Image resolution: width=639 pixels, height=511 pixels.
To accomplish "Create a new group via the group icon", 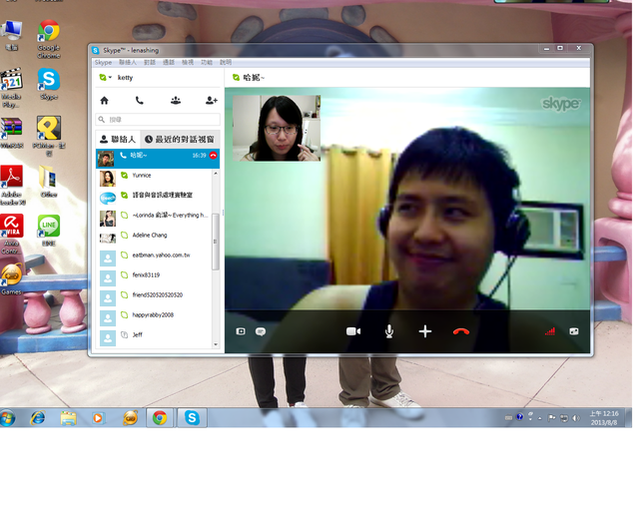I will [x=176, y=100].
